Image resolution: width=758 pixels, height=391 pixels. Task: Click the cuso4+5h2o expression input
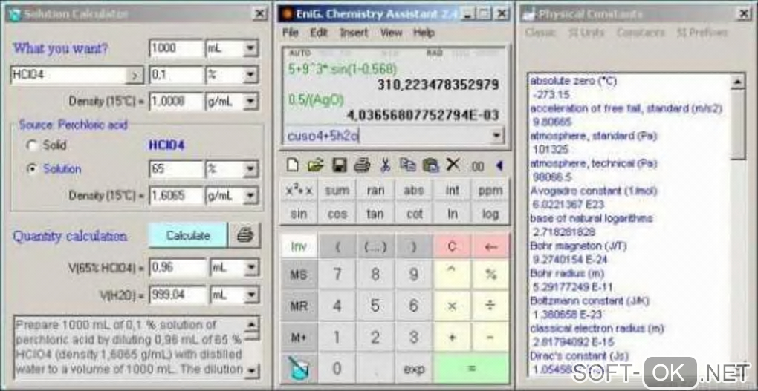387,136
